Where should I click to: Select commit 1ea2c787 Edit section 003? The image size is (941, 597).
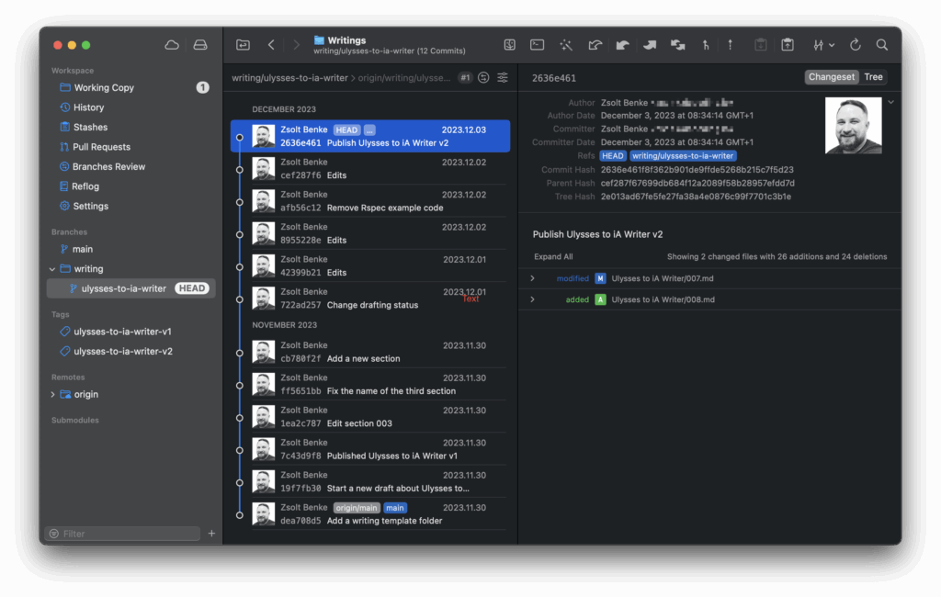coord(370,417)
